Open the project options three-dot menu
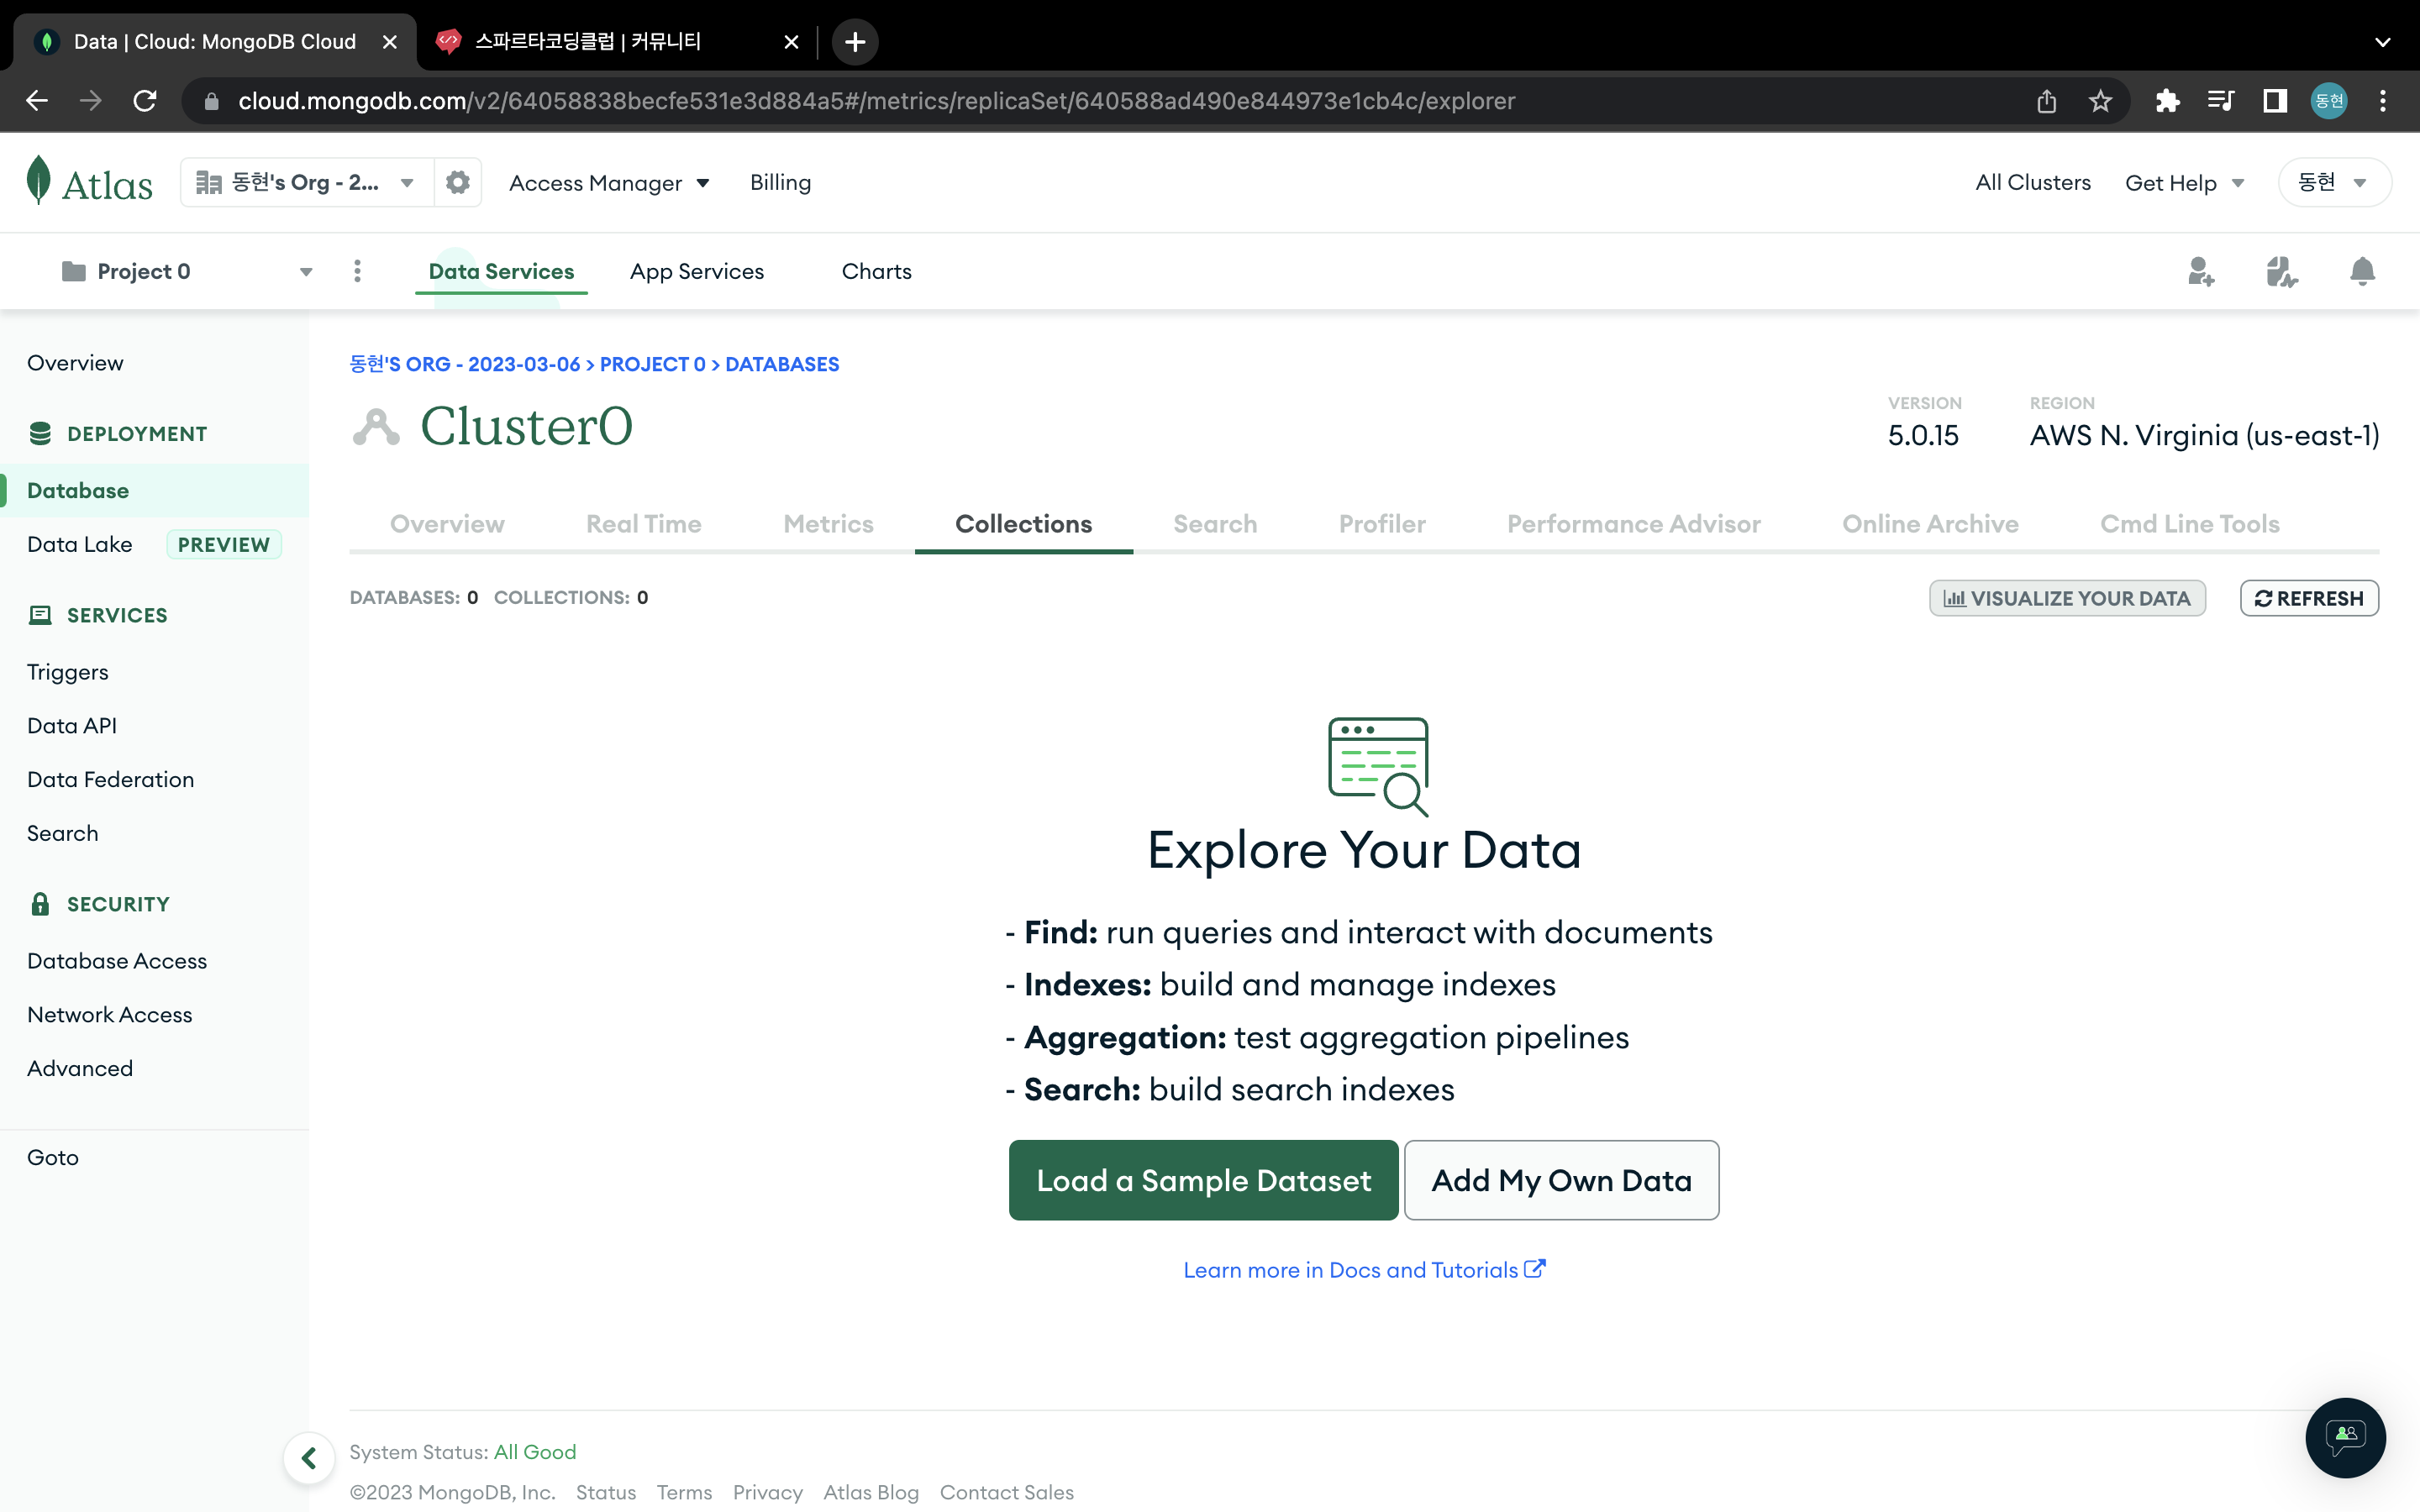This screenshot has height=1512, width=2420. (357, 271)
